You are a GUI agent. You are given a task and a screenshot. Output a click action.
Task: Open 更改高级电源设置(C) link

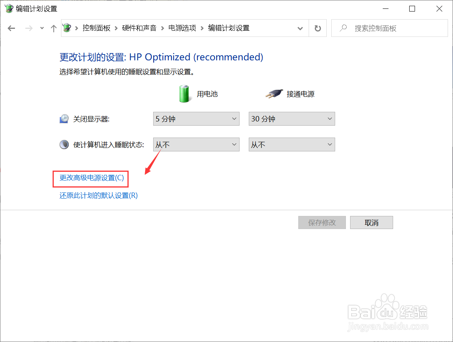pos(92,178)
